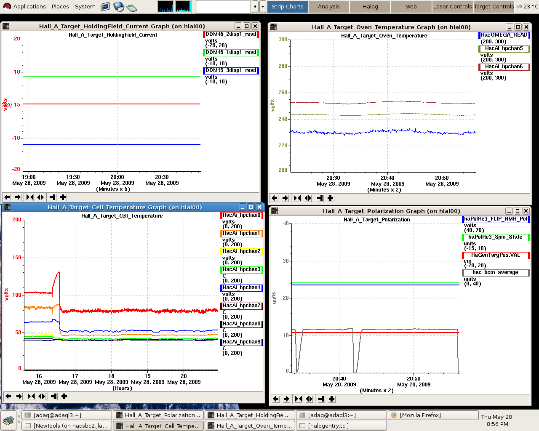Switch to NewTools taskbar window
The image size is (539, 431).
point(67,426)
